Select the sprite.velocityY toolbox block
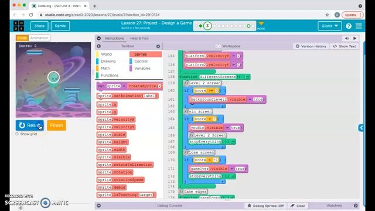This screenshot has height=211, width=375. coord(116,127)
